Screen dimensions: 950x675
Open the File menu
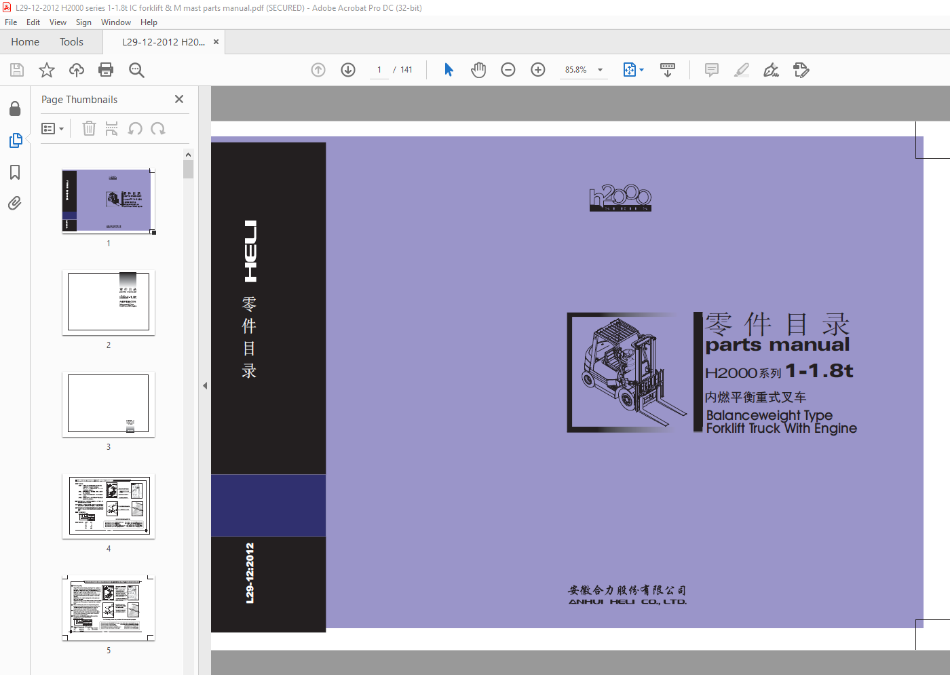[x=11, y=22]
